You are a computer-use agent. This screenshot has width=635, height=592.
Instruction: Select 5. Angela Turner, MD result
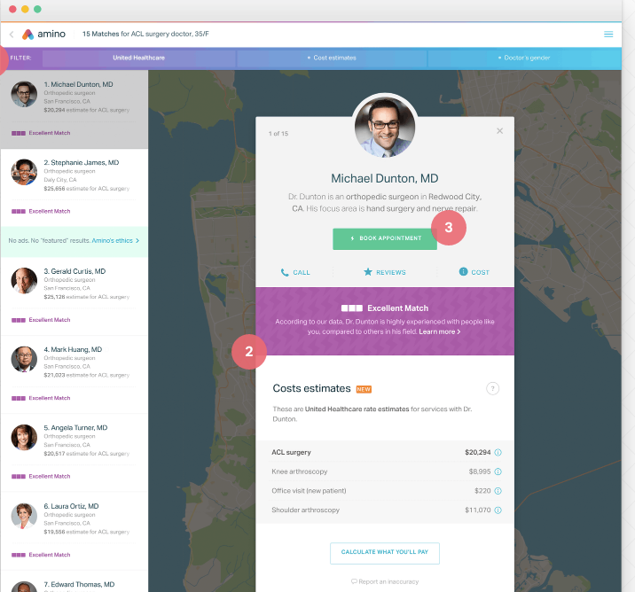coord(74,453)
